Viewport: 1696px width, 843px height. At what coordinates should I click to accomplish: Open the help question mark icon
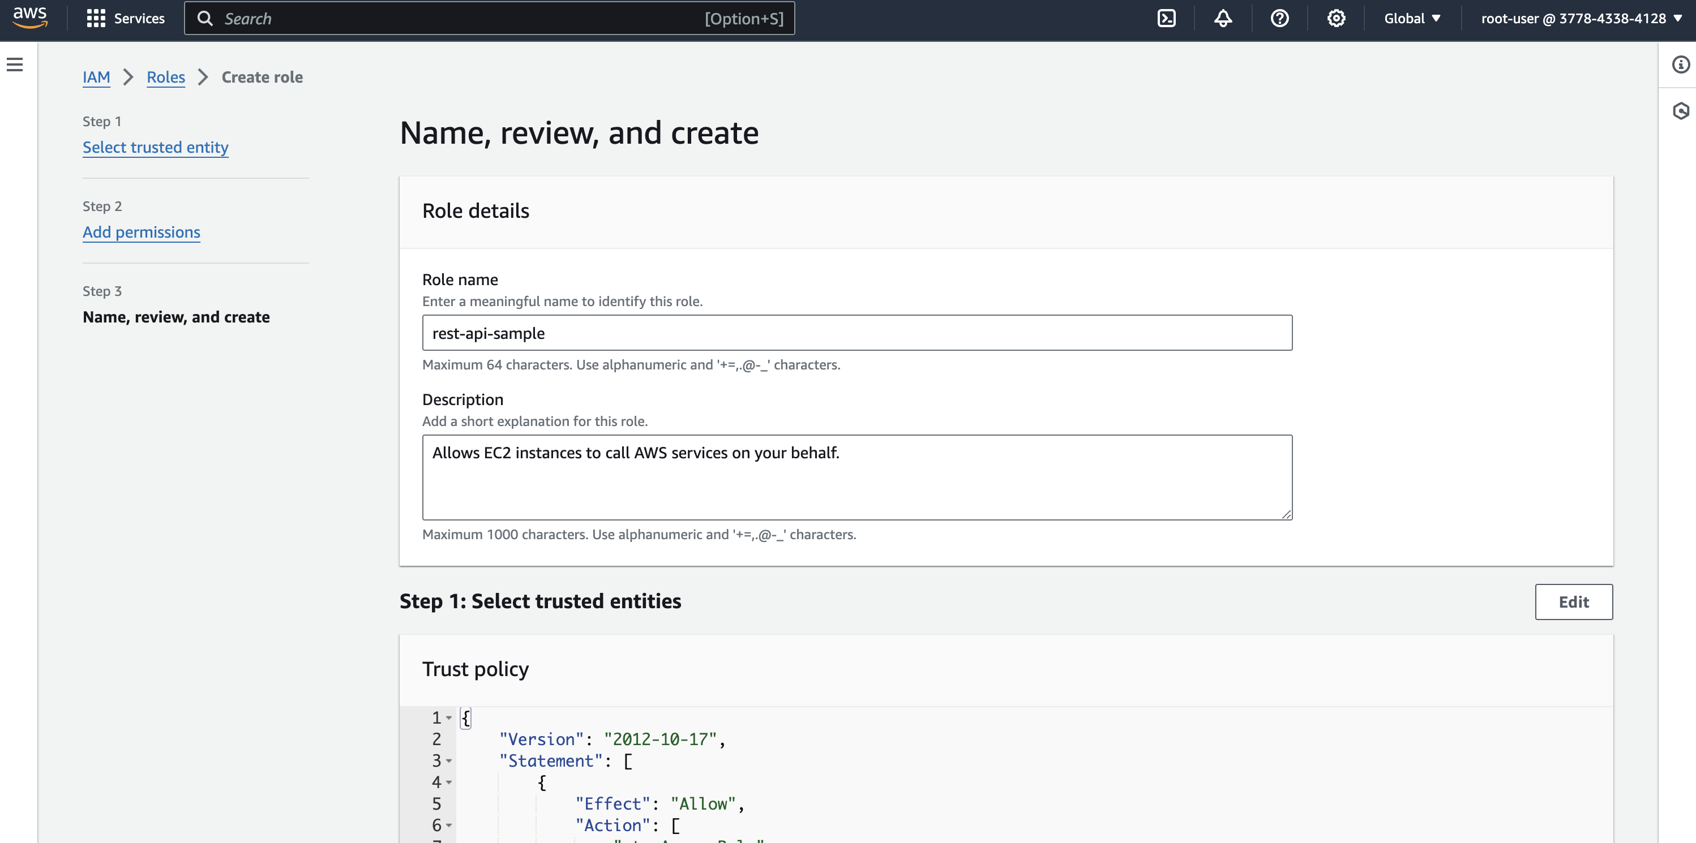(x=1279, y=19)
